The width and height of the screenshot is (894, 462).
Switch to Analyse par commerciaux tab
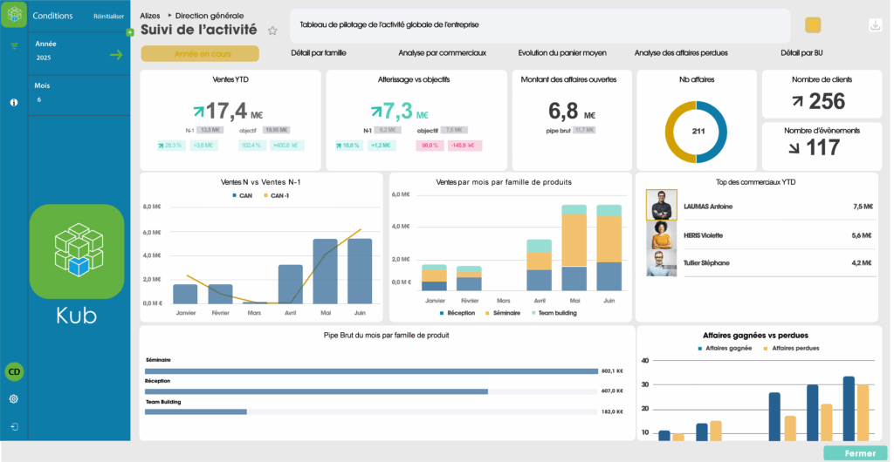click(442, 53)
